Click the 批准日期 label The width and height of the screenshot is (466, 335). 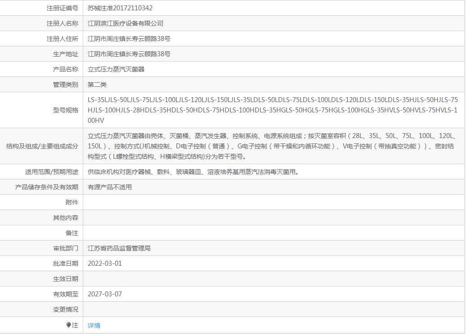pos(66,264)
